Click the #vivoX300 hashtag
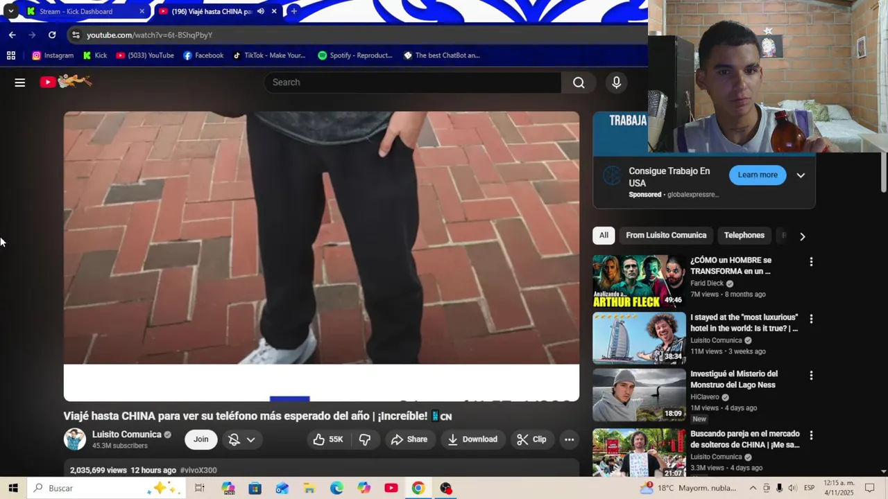The width and height of the screenshot is (888, 499). click(x=198, y=470)
